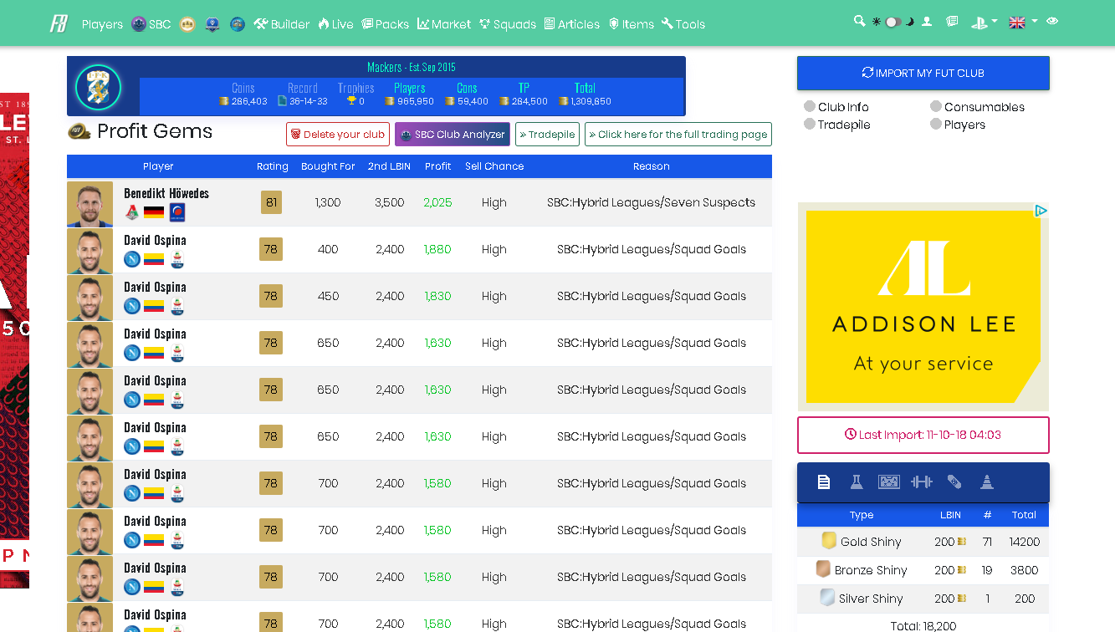1115x632 pixels.
Task: Select the training cone consumables icon
Action: 987,482
